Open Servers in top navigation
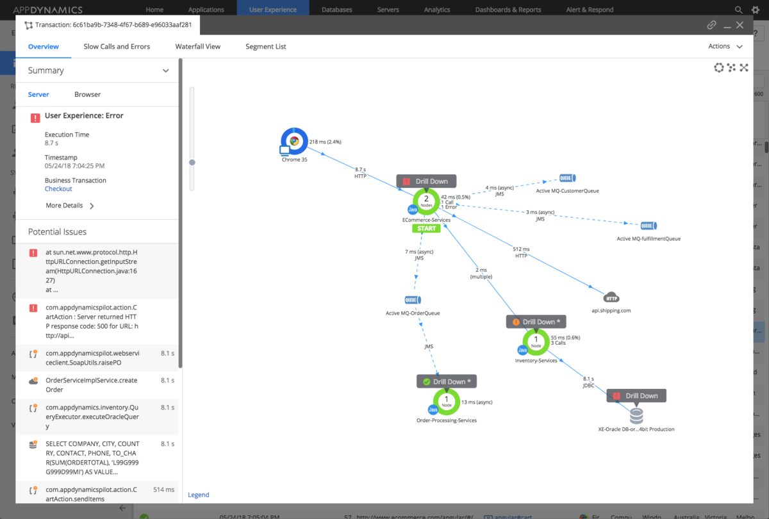769x519 pixels. [x=388, y=10]
